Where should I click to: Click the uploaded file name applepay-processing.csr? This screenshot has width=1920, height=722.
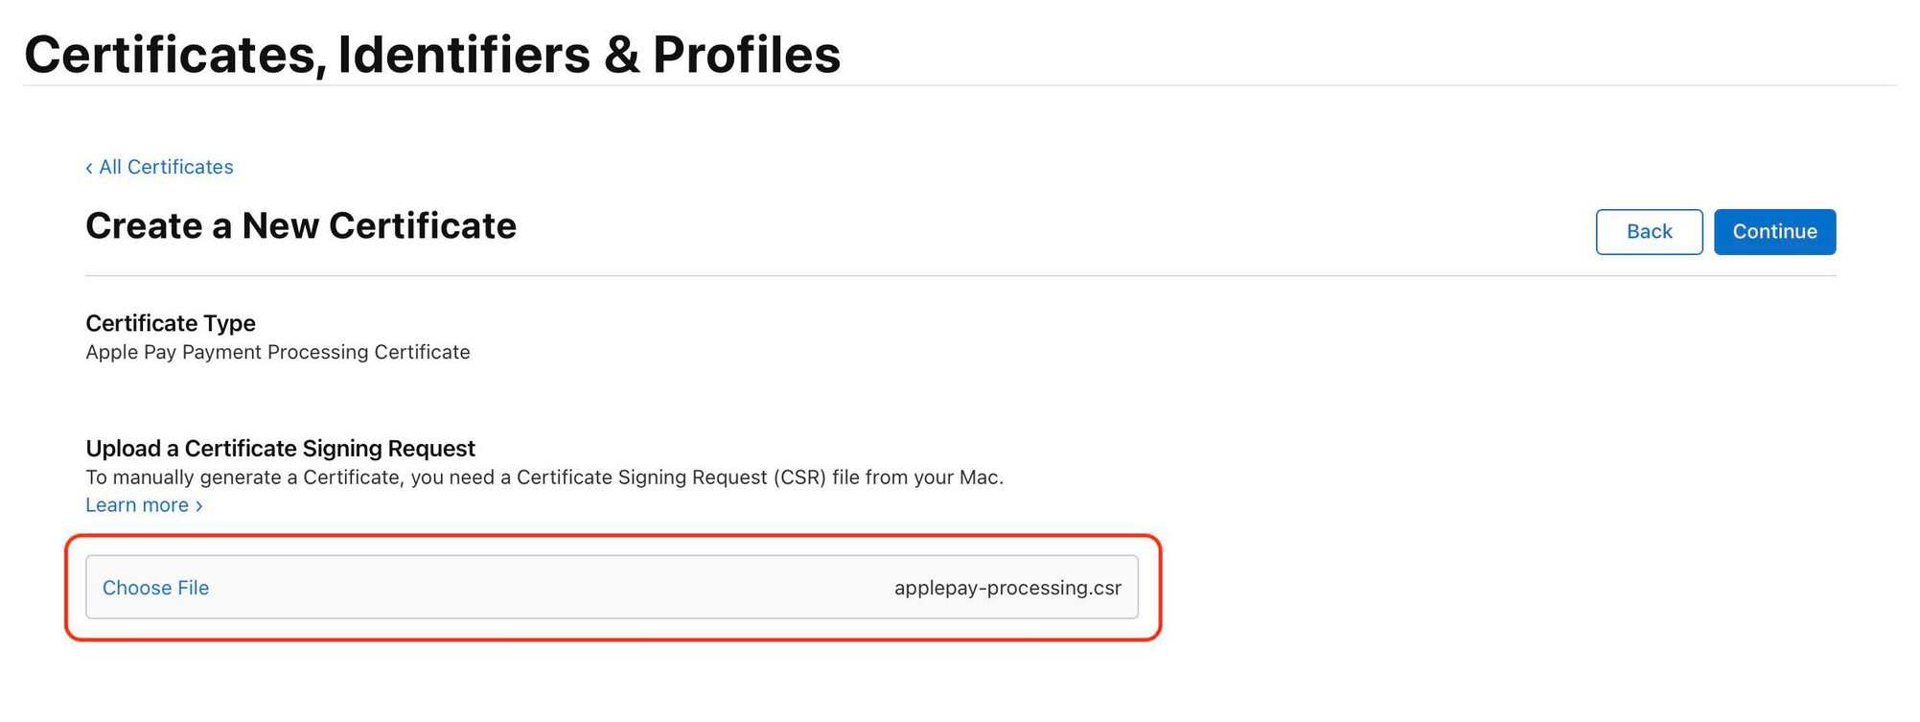click(x=1006, y=588)
